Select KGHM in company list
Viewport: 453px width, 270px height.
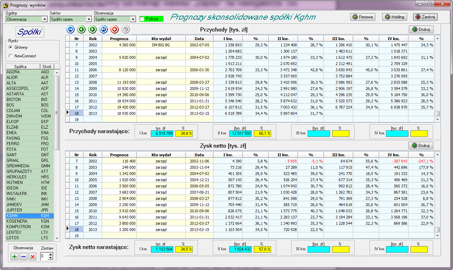click(30, 216)
